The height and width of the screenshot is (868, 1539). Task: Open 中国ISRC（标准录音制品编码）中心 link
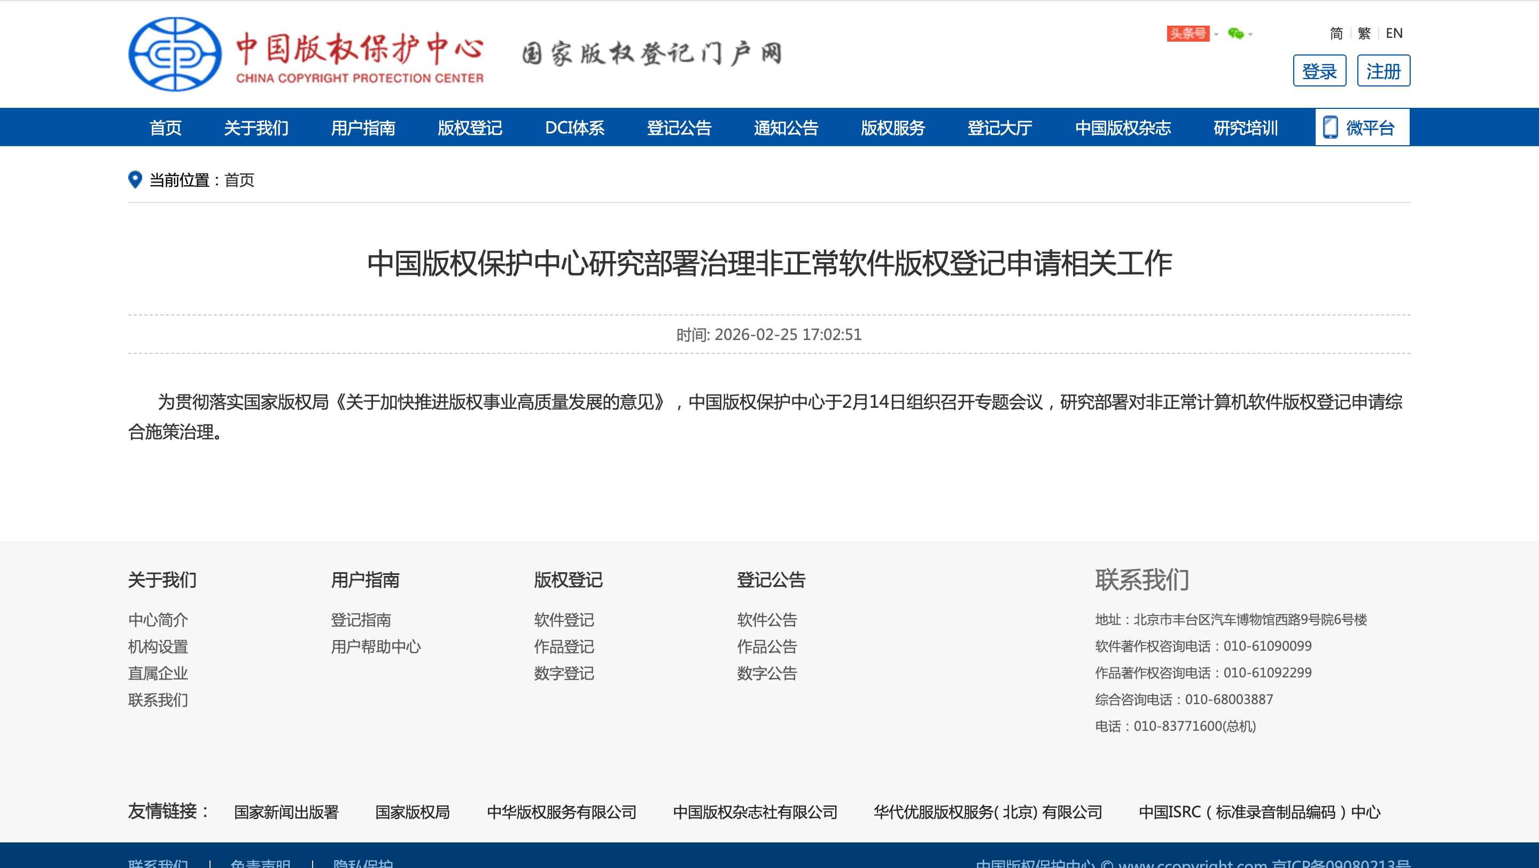click(x=1259, y=812)
